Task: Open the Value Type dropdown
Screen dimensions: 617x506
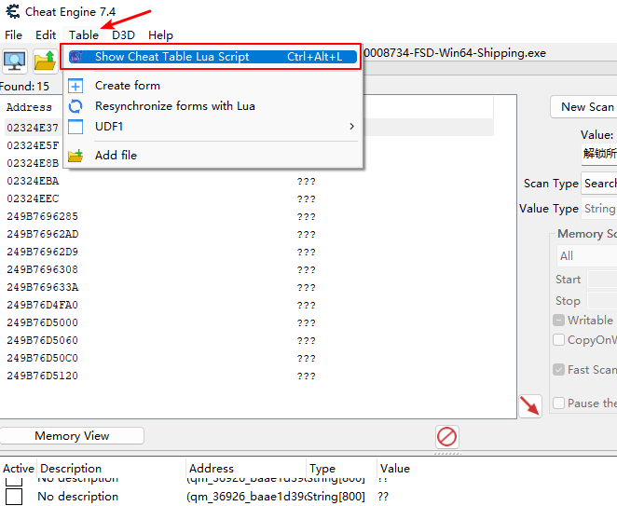Action: (599, 209)
